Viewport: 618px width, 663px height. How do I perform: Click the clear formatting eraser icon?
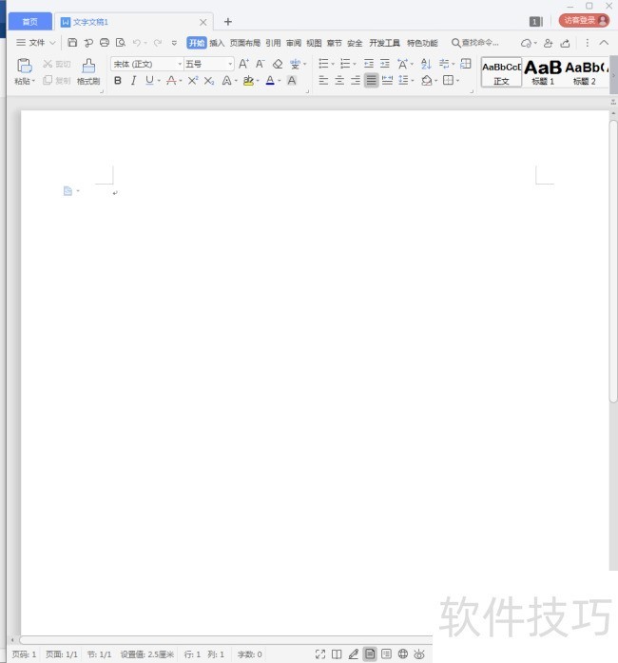278,64
